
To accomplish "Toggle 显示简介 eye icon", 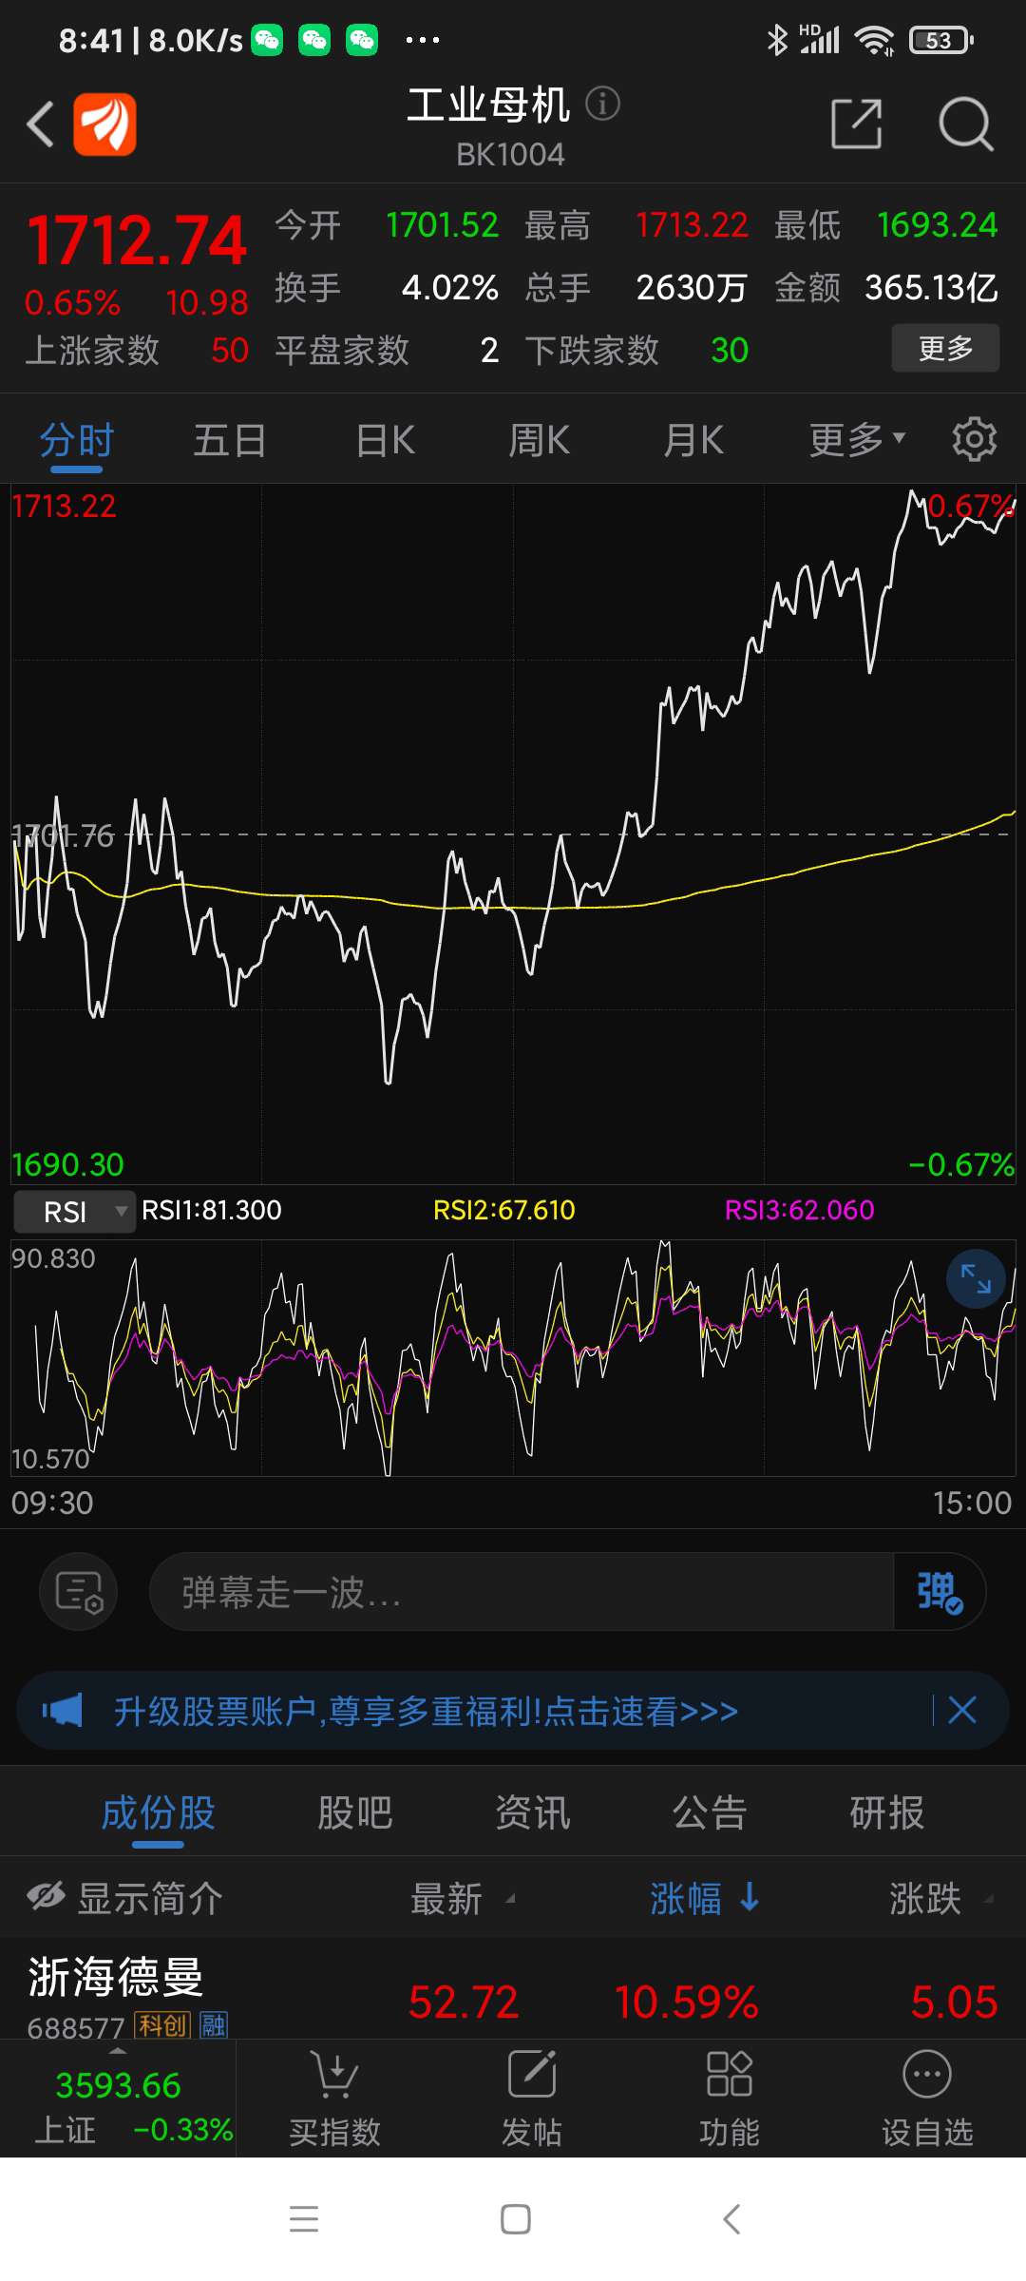I will pos(46,1896).
